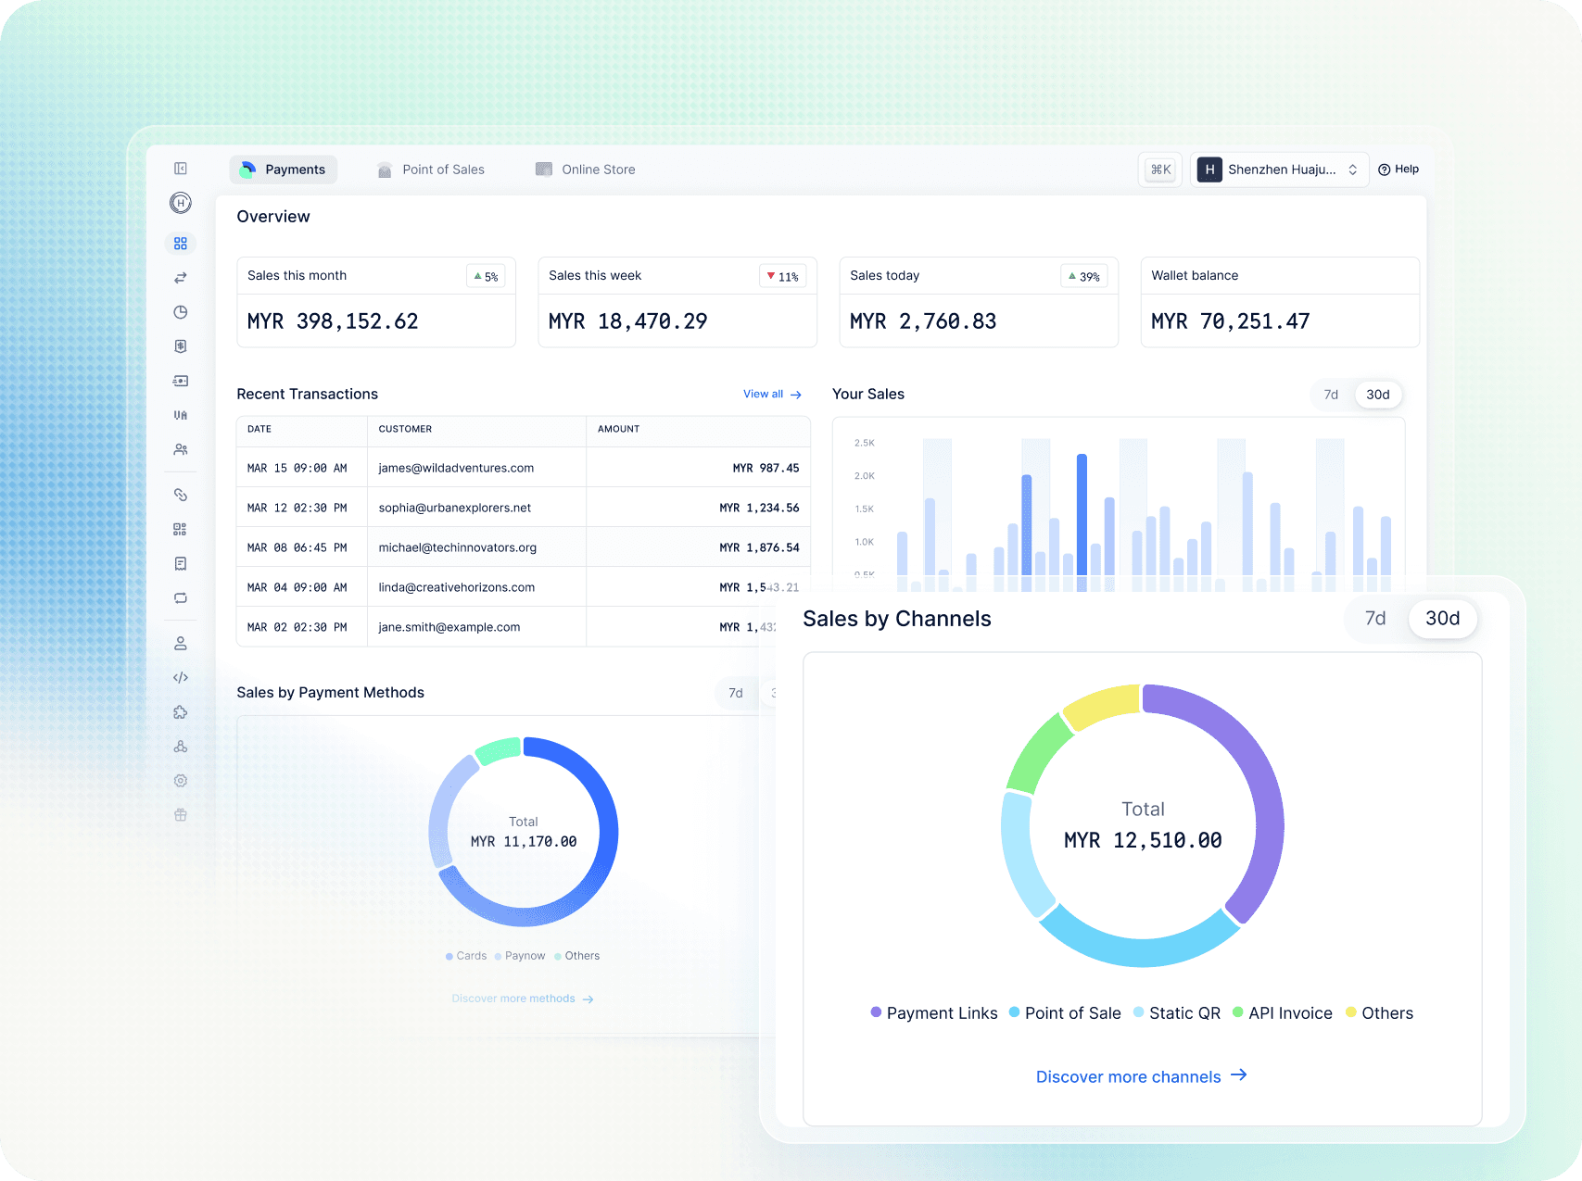1582x1181 pixels.
Task: Click Discover more methods link
Action: (523, 999)
